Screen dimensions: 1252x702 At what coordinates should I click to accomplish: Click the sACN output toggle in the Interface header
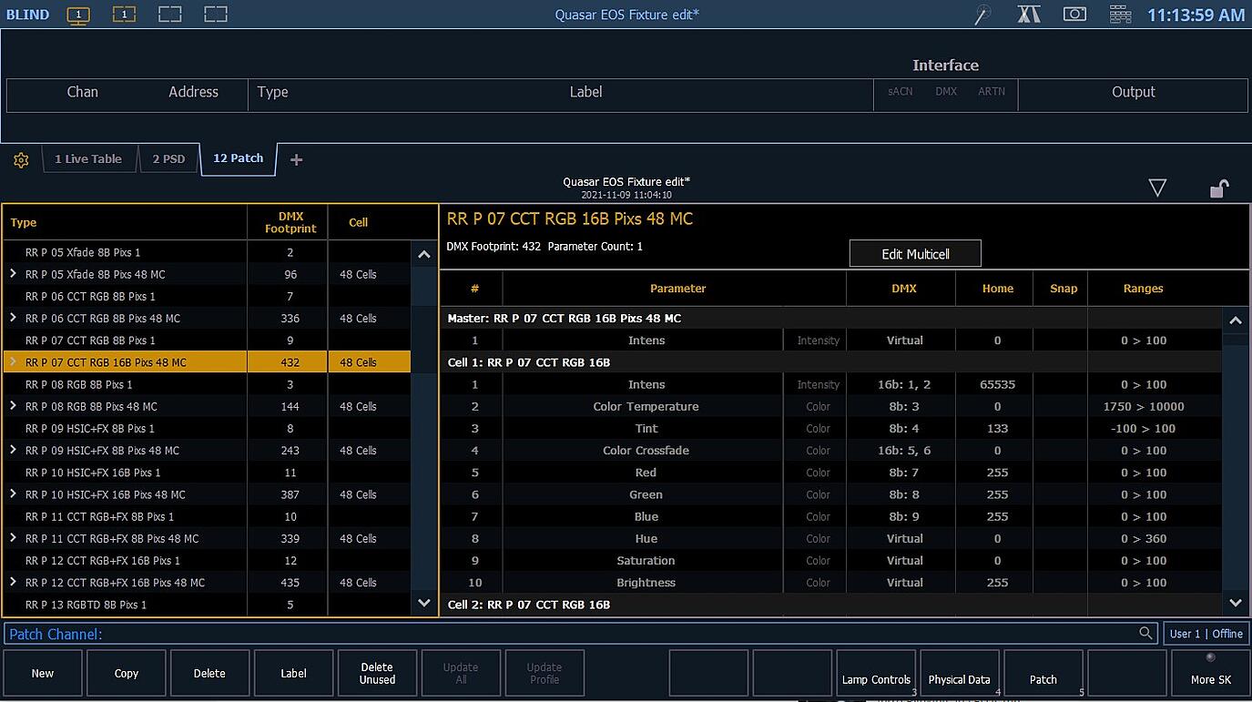pos(900,91)
